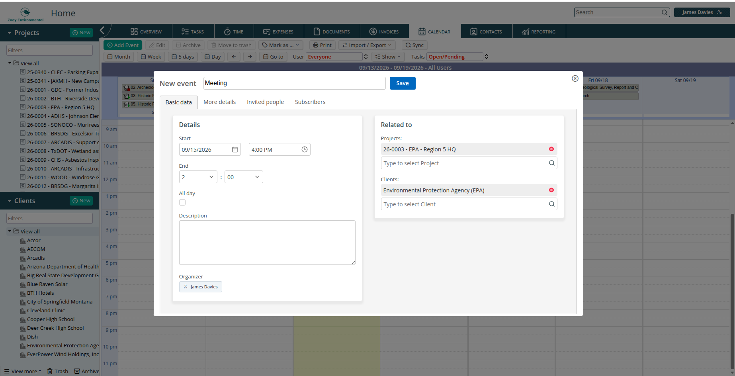Collapse the Projects View all tree node

(x=10, y=63)
